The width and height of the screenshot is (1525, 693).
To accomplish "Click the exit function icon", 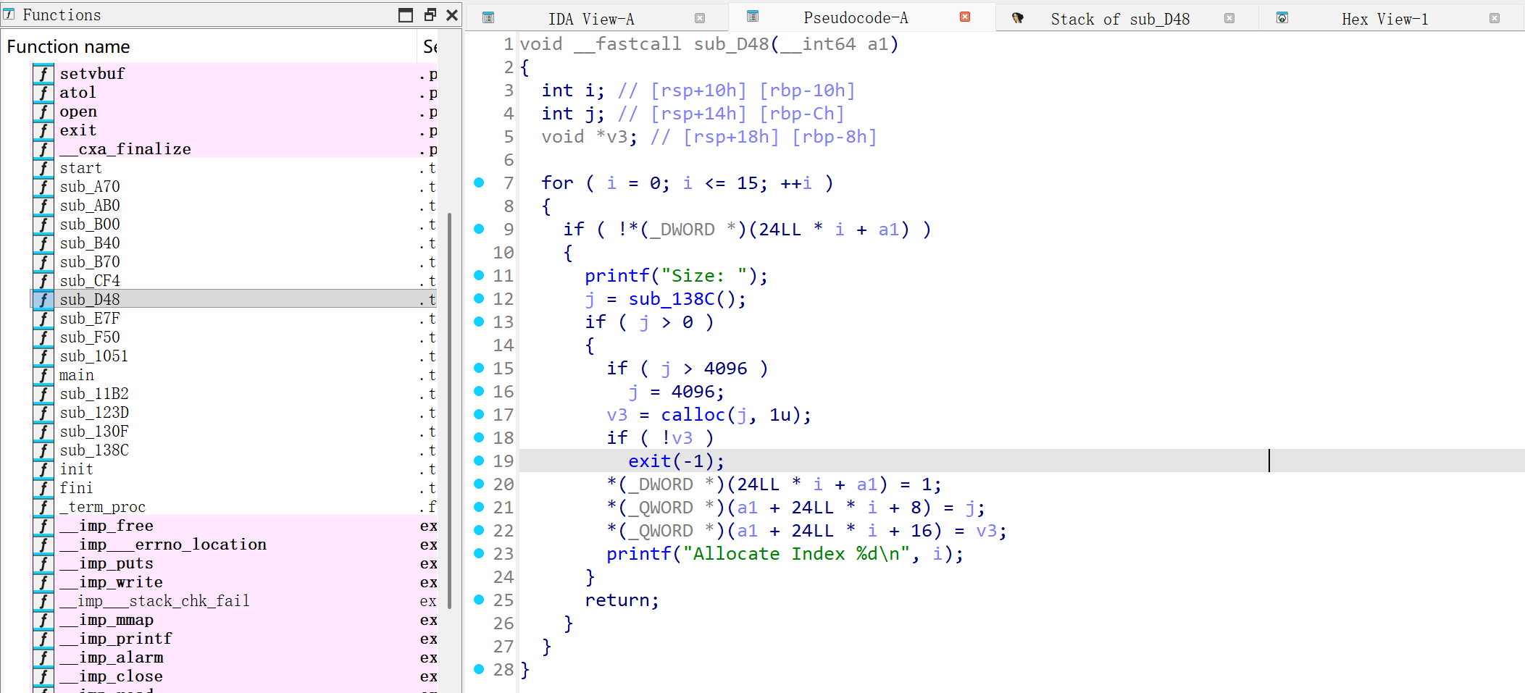I will [43, 130].
